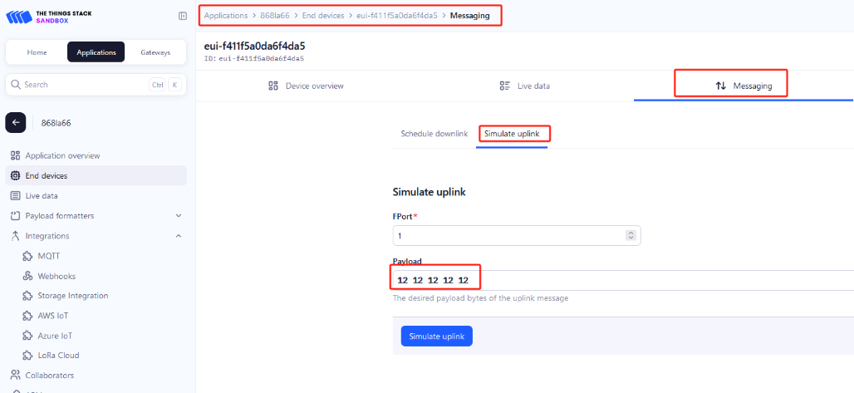Open the Live data sidebar item
854x393 pixels.
pos(42,195)
